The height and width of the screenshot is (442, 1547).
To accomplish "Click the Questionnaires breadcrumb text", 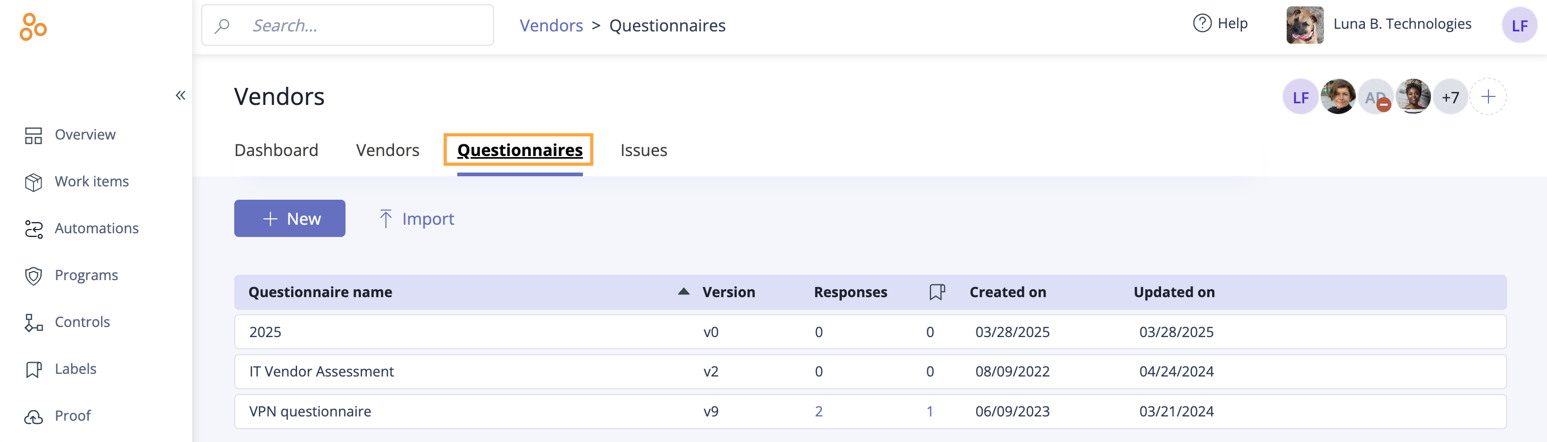I will (x=667, y=25).
